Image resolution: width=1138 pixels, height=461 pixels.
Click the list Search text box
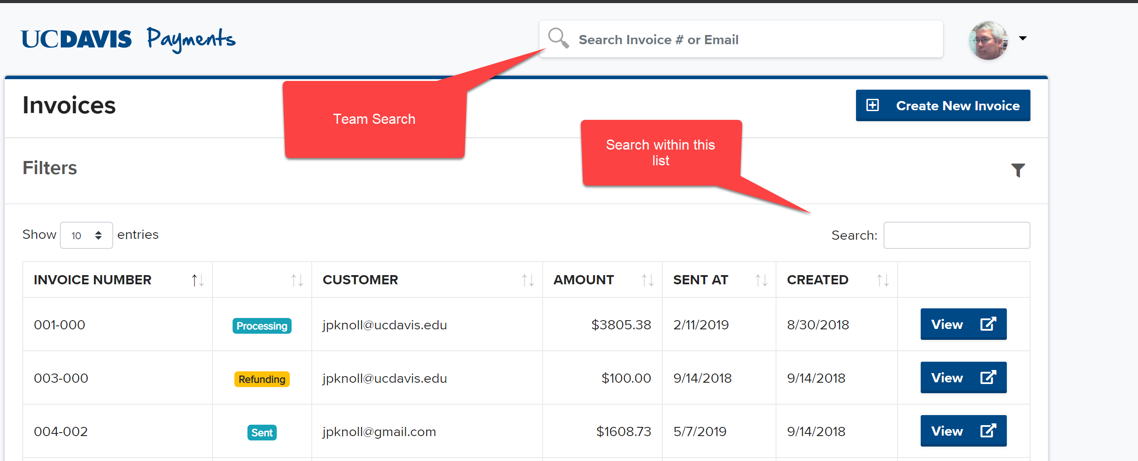[957, 235]
